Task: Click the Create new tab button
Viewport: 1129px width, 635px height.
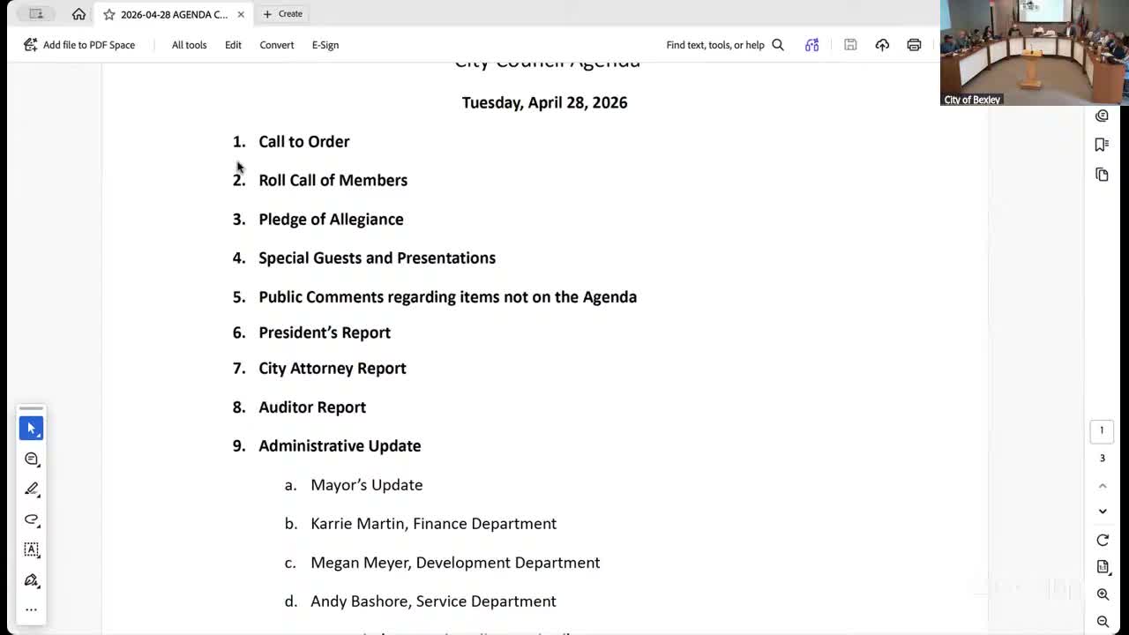Action: point(282,14)
